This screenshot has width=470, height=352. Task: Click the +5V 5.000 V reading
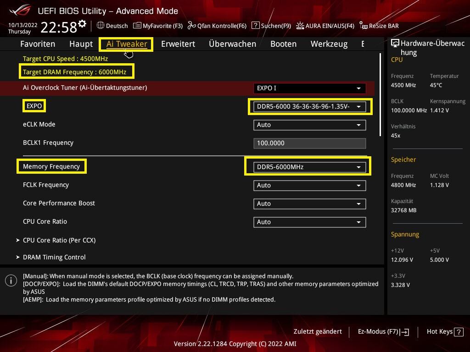(439, 260)
